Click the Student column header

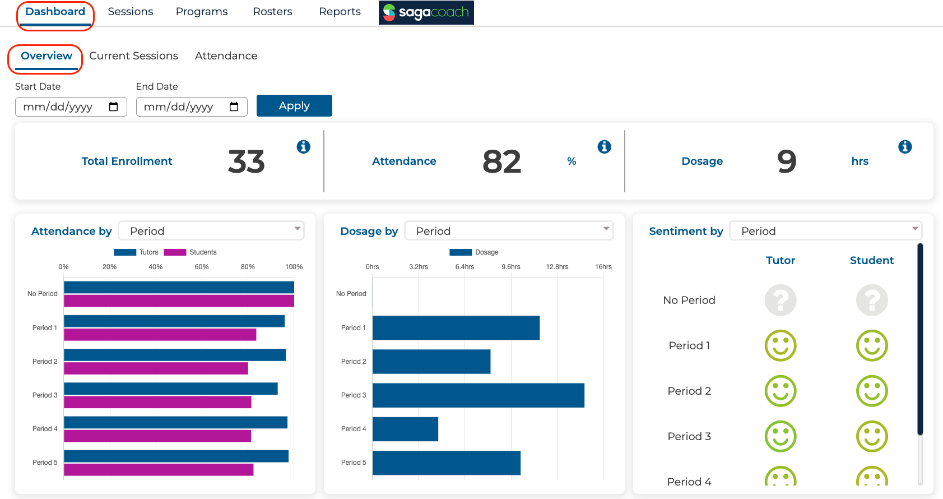(872, 260)
